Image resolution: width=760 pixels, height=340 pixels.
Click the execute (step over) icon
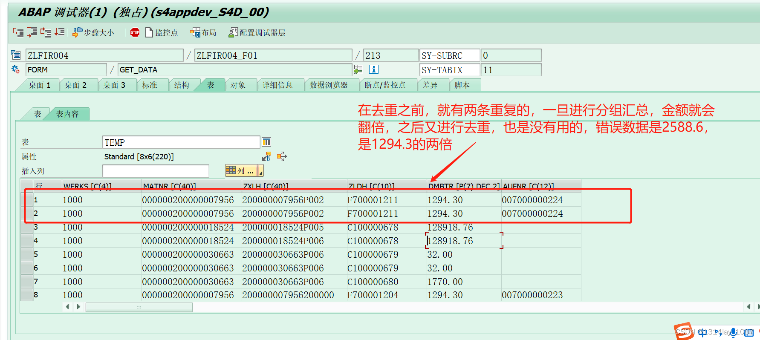click(x=32, y=32)
